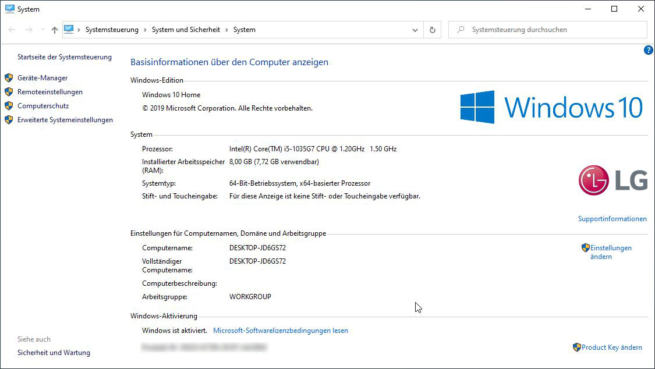This screenshot has height=369, width=655.
Task: Click the shield icon beside Computerschutz
Action: click(9, 105)
